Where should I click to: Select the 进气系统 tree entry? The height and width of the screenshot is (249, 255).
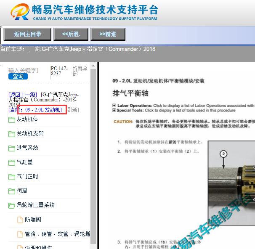point(27,148)
